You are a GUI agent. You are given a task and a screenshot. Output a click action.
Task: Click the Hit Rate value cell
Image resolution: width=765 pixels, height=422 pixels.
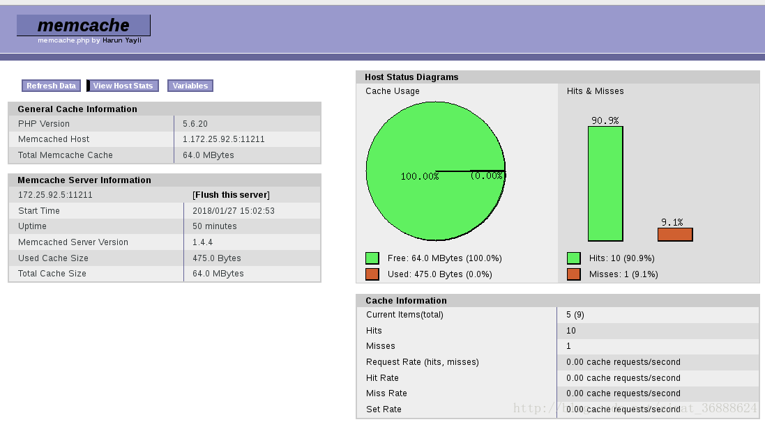[x=658, y=377]
